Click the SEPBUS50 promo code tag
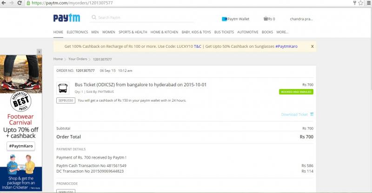Viewport: 372px width, 193px height. pyautogui.click(x=66, y=100)
